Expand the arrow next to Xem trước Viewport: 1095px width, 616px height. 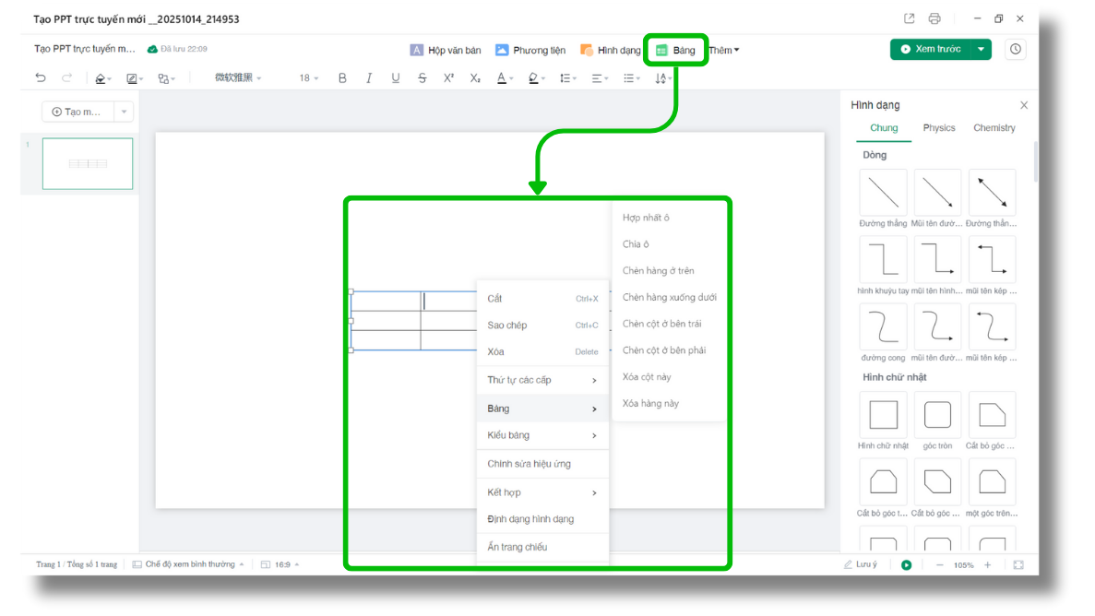pos(981,50)
